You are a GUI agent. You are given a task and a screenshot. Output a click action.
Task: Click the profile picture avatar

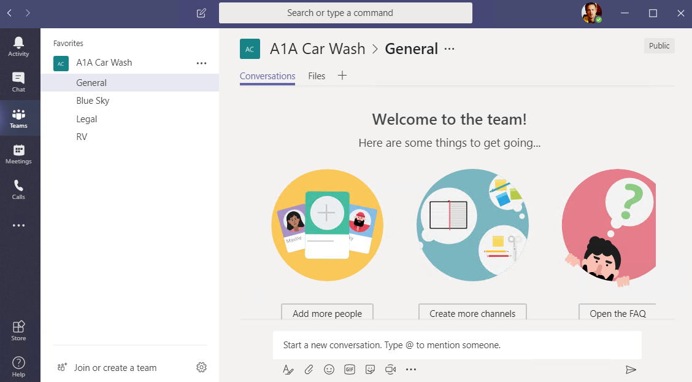(x=591, y=13)
